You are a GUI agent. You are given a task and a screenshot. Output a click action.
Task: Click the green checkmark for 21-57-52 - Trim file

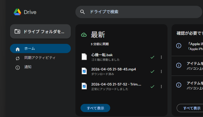tap(152, 86)
